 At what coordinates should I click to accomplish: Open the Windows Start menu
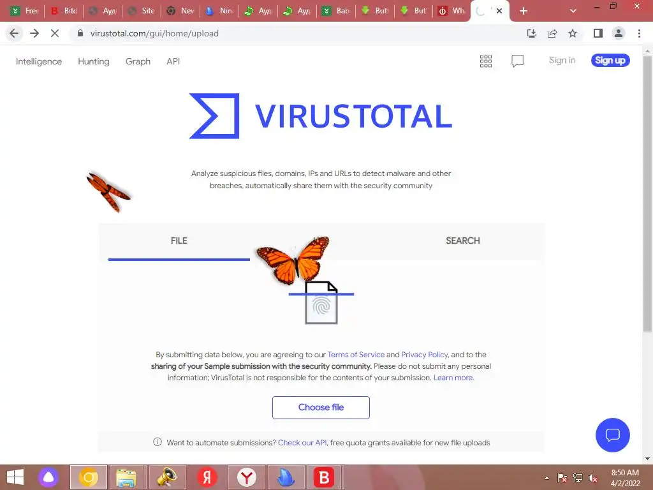[15, 477]
